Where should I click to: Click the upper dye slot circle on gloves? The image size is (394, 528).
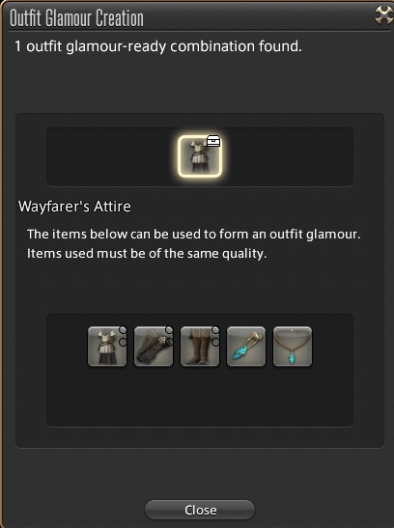169,330
